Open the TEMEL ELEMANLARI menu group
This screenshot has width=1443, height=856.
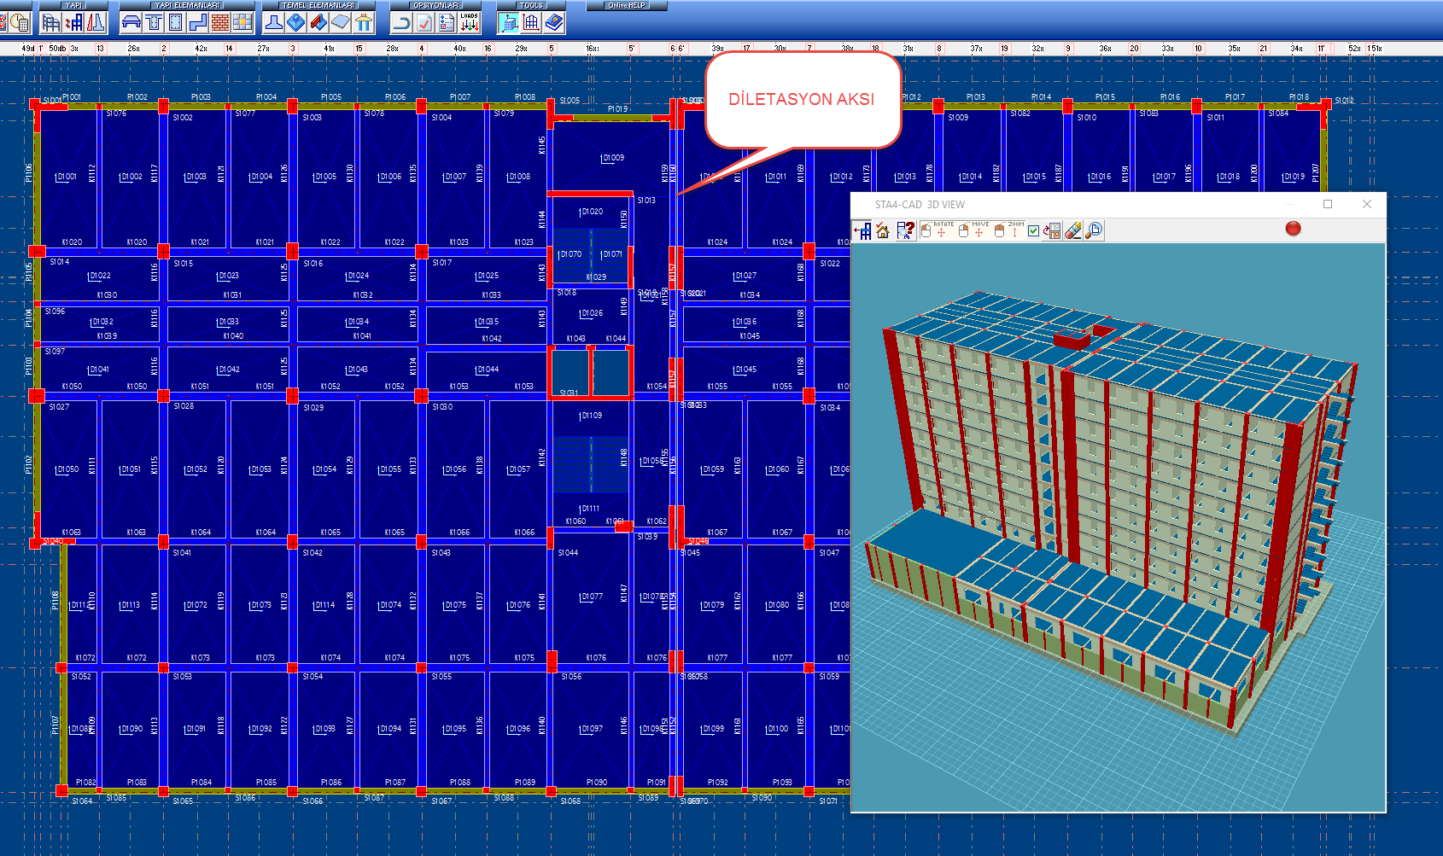pos(318,5)
